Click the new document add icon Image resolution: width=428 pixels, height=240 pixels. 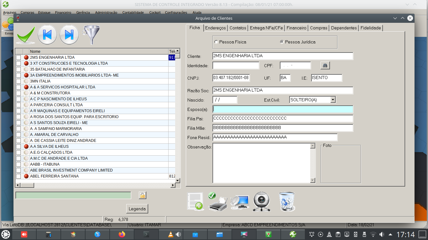tap(195, 202)
